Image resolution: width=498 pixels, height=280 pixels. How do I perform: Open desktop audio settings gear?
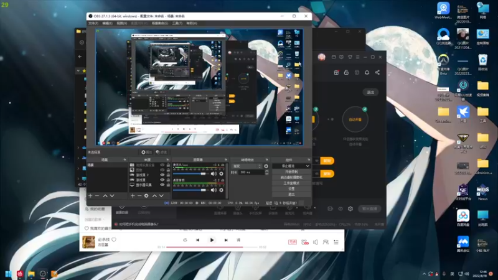pyautogui.click(x=222, y=190)
